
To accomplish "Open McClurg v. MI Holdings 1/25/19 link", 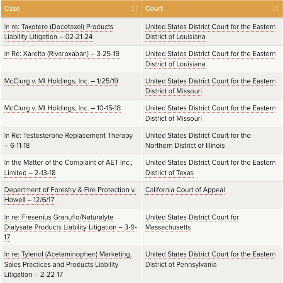I will (x=61, y=81).
